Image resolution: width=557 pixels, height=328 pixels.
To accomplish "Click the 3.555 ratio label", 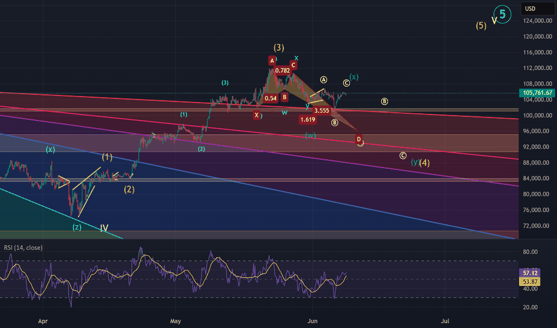I will [x=322, y=111].
